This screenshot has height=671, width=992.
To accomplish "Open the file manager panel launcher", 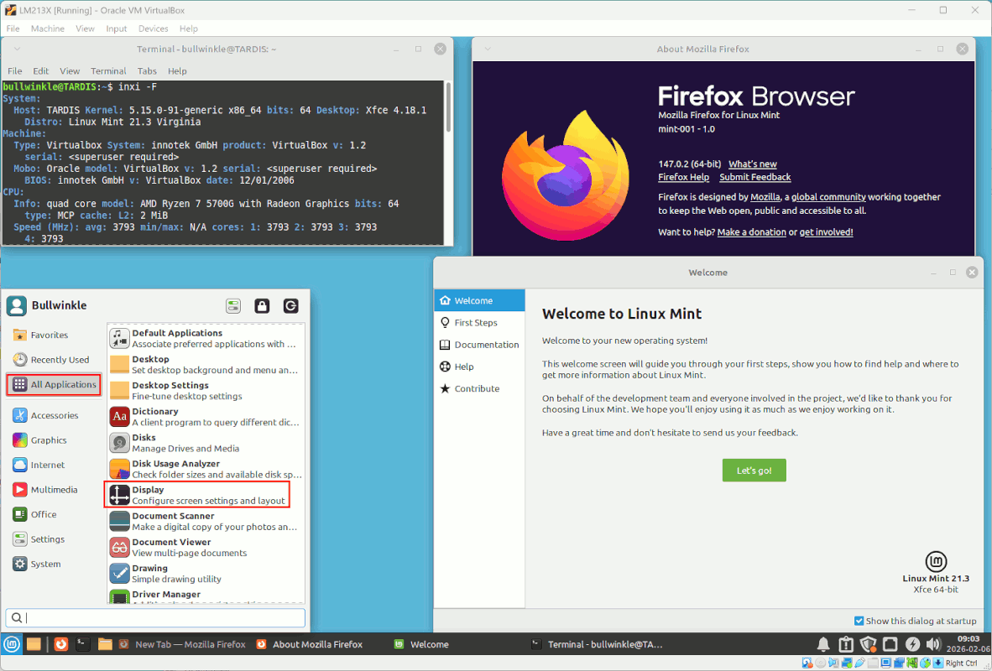I will pyautogui.click(x=105, y=644).
